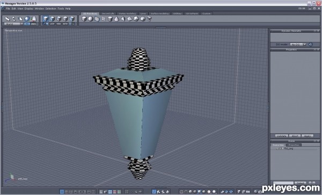Viewport: 322px width, 195px height.
Task: Click the Validate button
Action: pyautogui.click(x=281, y=136)
